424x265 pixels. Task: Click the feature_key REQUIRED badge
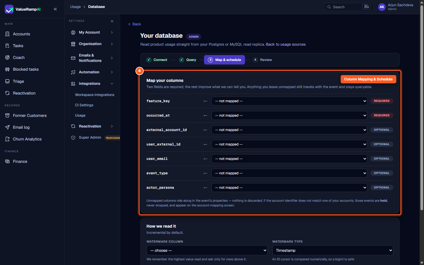[x=382, y=101]
